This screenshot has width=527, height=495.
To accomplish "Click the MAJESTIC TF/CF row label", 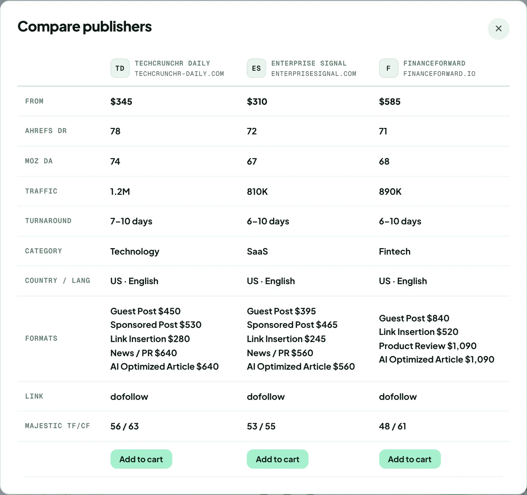I will tap(58, 426).
